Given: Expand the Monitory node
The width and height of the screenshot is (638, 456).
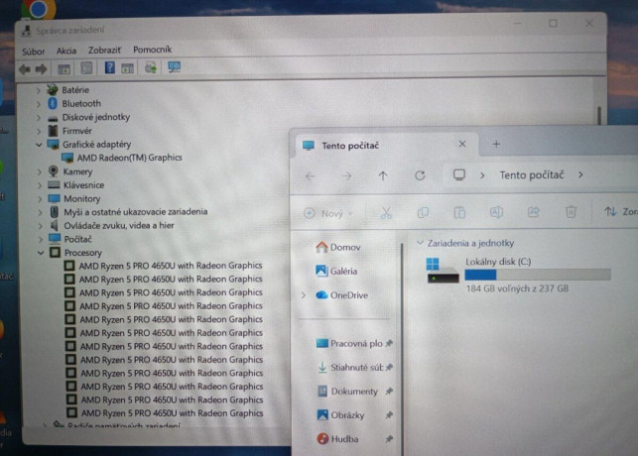Looking at the screenshot, I should [40, 199].
